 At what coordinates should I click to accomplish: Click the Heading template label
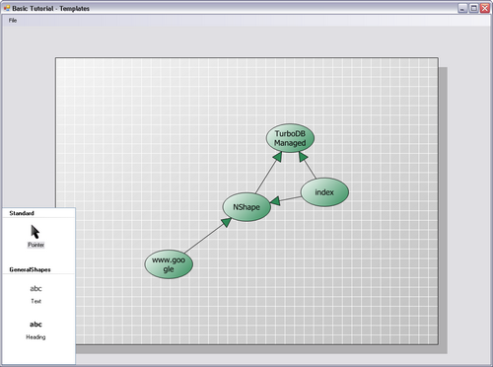tap(35, 337)
